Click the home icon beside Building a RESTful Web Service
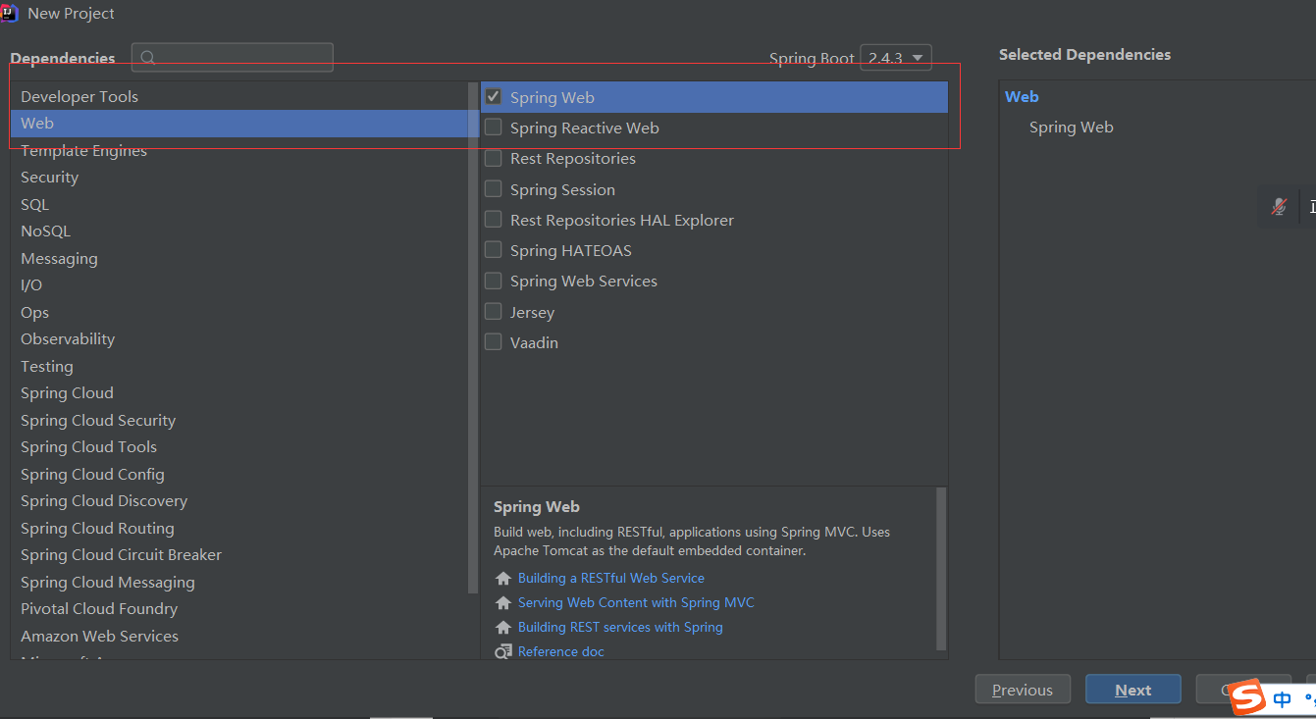 [x=501, y=578]
